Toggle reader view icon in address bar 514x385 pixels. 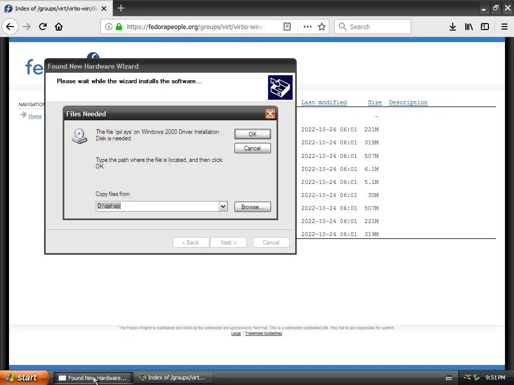tap(287, 27)
